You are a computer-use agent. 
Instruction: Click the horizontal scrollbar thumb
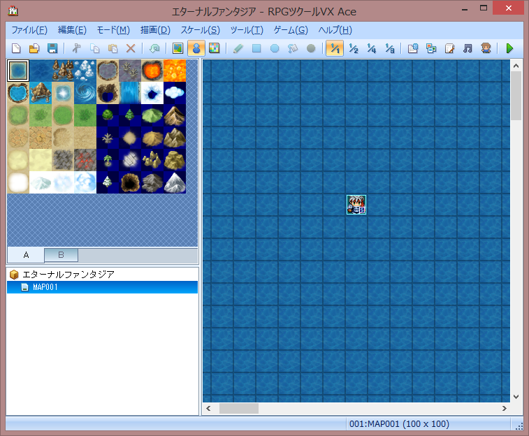pyautogui.click(x=239, y=408)
